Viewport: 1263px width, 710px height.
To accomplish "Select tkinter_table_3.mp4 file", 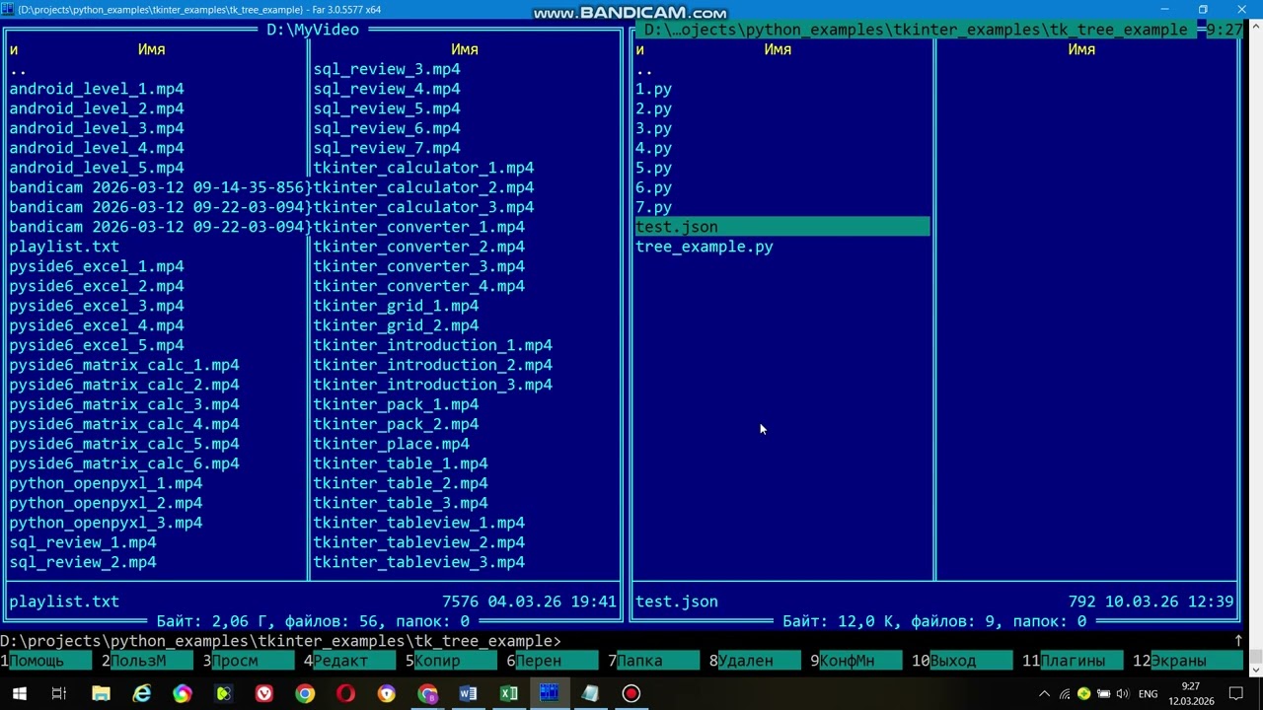I will [401, 503].
